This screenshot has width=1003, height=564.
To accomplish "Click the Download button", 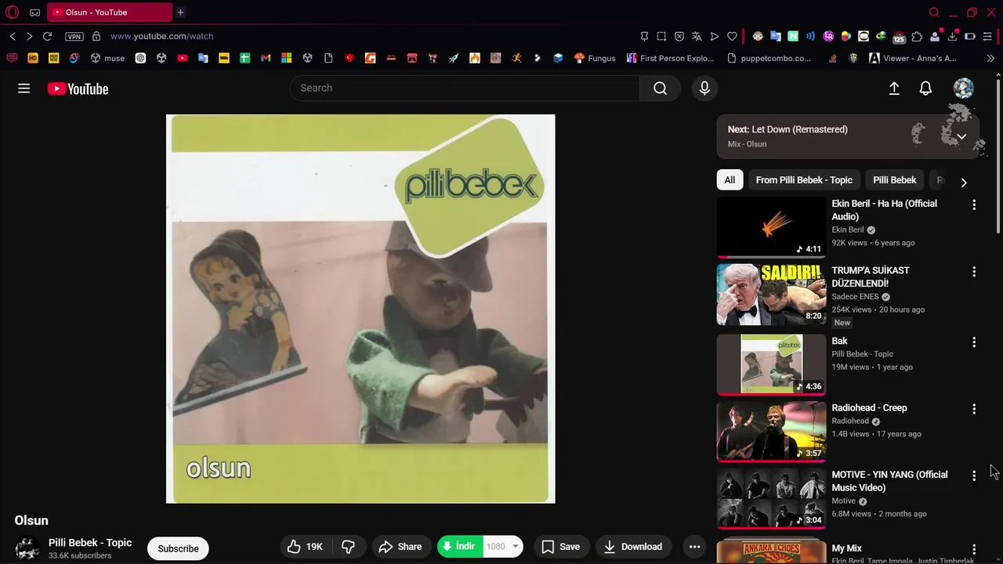I will [x=632, y=547].
